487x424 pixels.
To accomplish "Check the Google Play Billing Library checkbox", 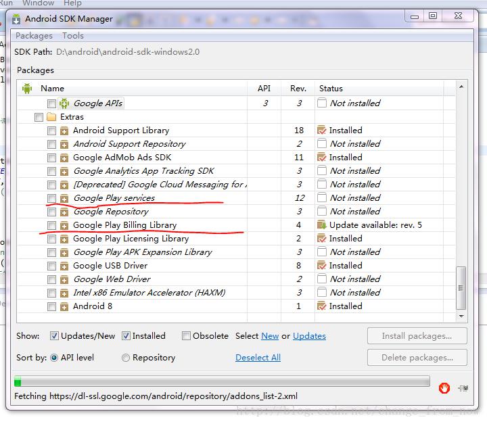I will [x=51, y=225].
